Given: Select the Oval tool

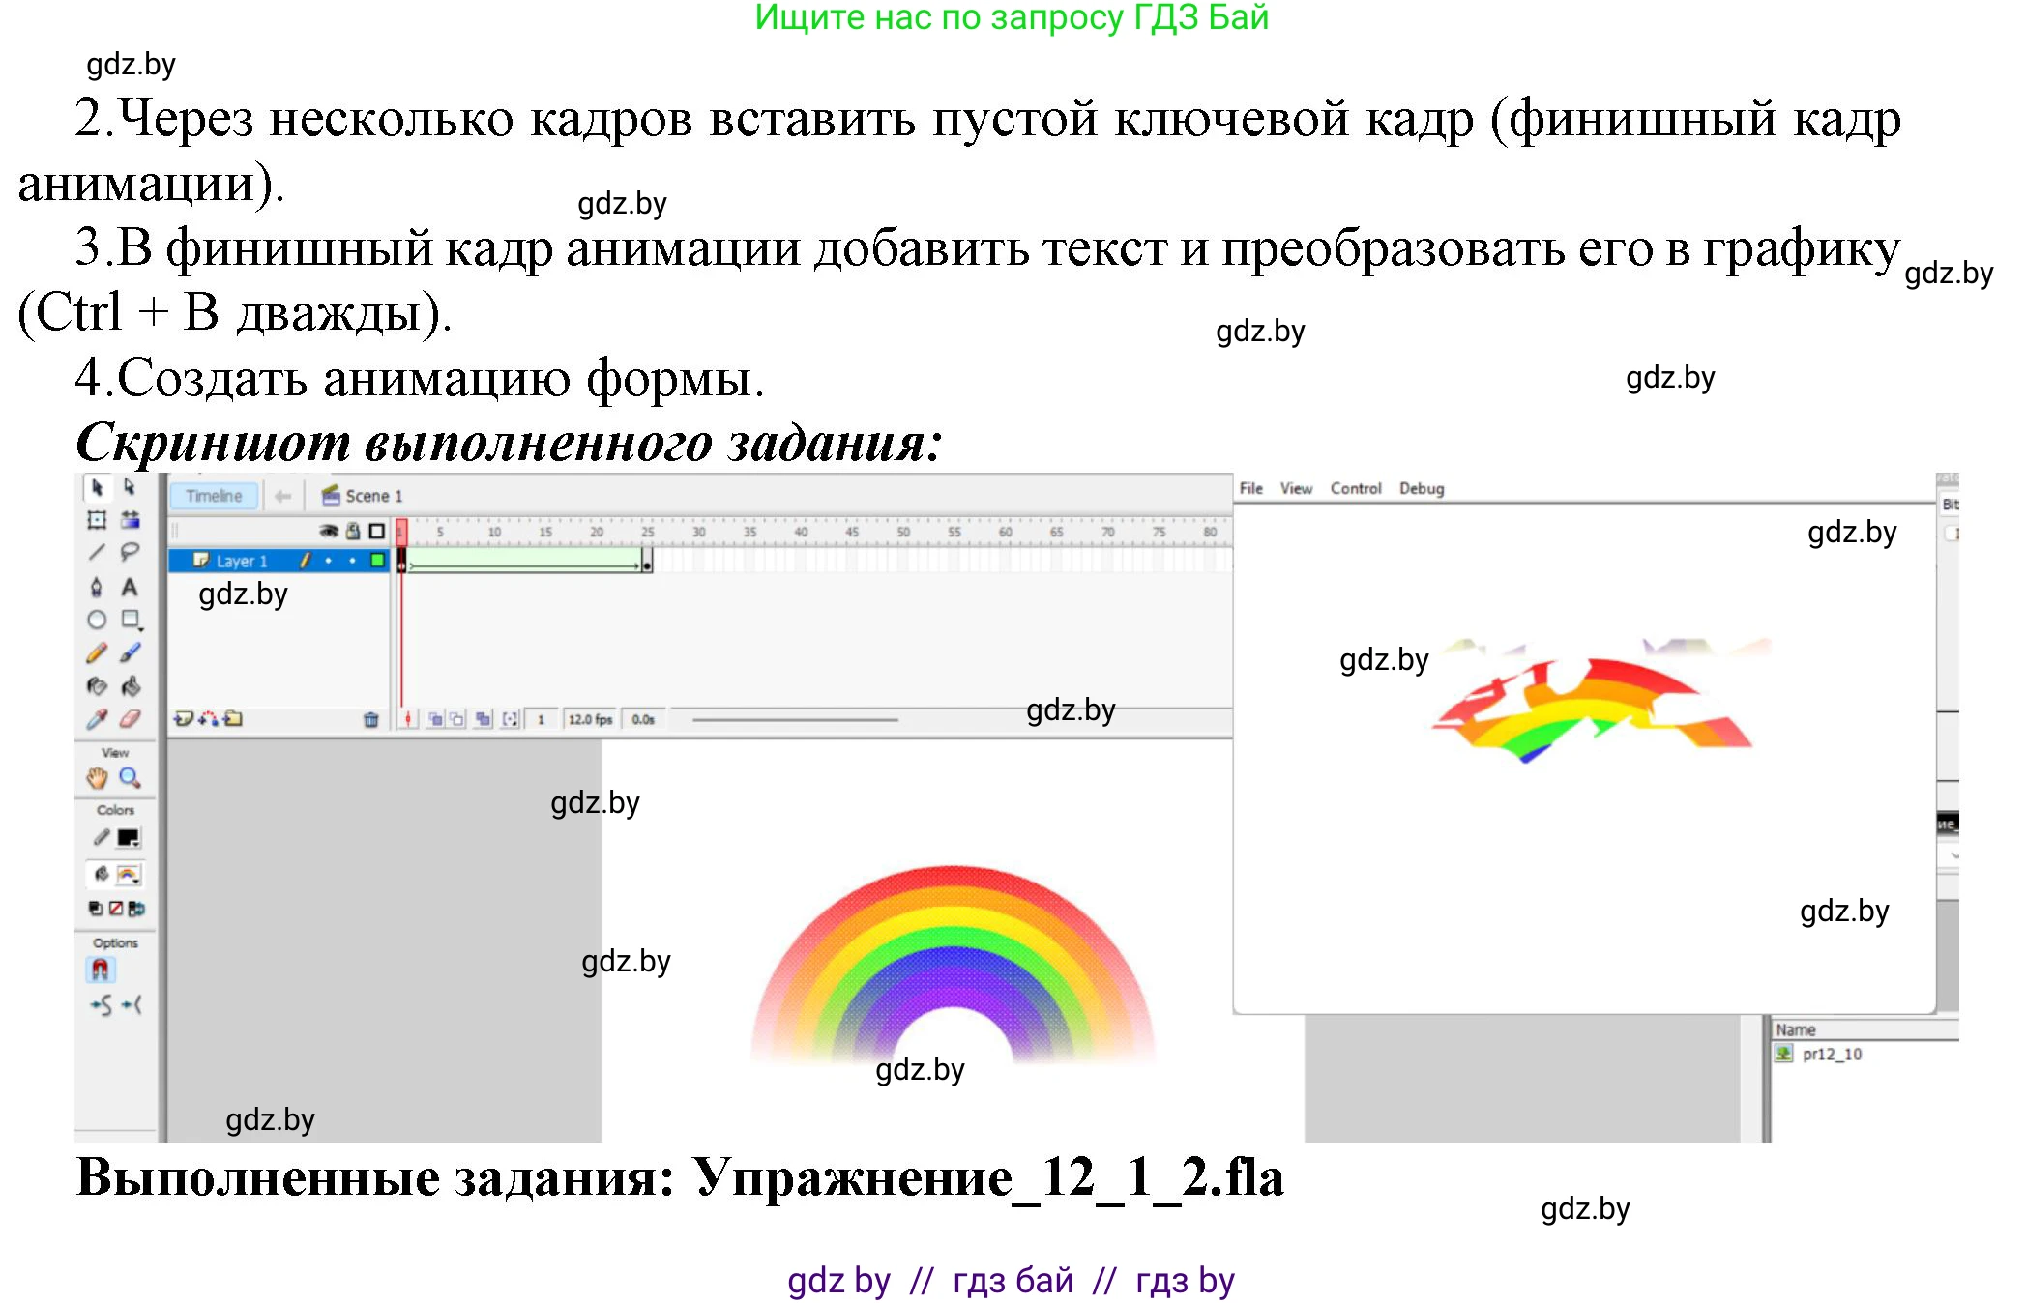Looking at the screenshot, I should point(97,621).
